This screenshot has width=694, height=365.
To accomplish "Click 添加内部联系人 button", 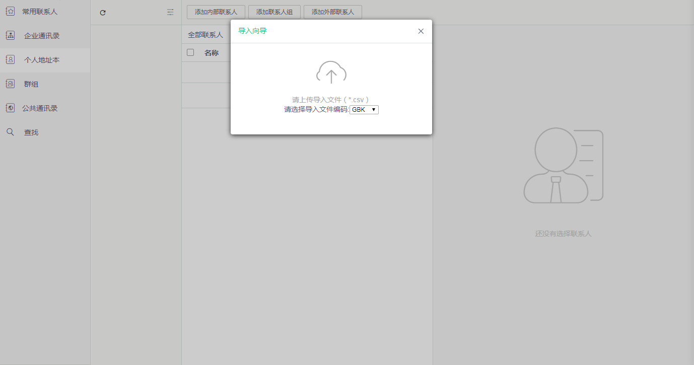I will pyautogui.click(x=216, y=12).
